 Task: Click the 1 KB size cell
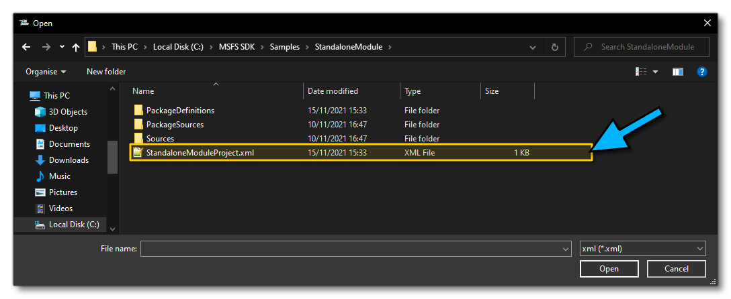click(521, 153)
